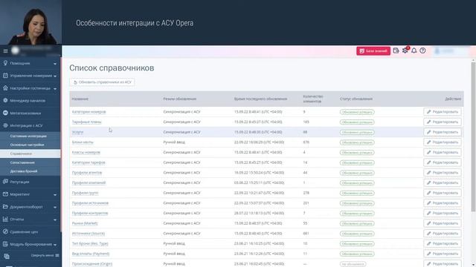Expand the Модуль бронирования menu arrow

click(x=55, y=245)
